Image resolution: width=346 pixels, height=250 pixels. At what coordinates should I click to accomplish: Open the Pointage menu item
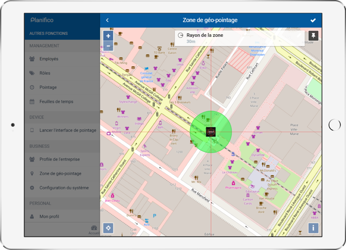point(62,87)
